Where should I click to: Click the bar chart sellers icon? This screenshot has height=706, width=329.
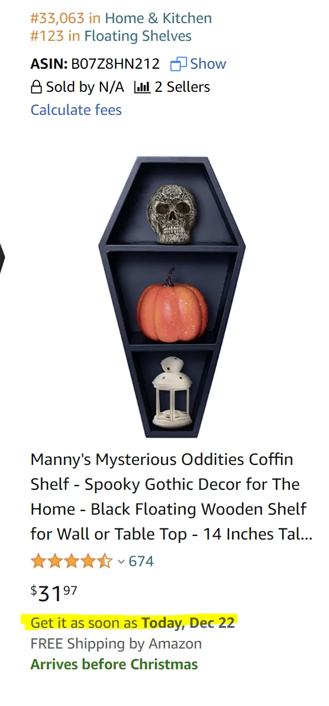tap(142, 87)
